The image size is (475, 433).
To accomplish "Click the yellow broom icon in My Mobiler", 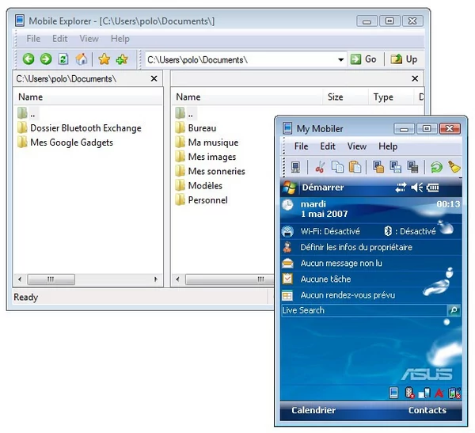I will pos(454,167).
